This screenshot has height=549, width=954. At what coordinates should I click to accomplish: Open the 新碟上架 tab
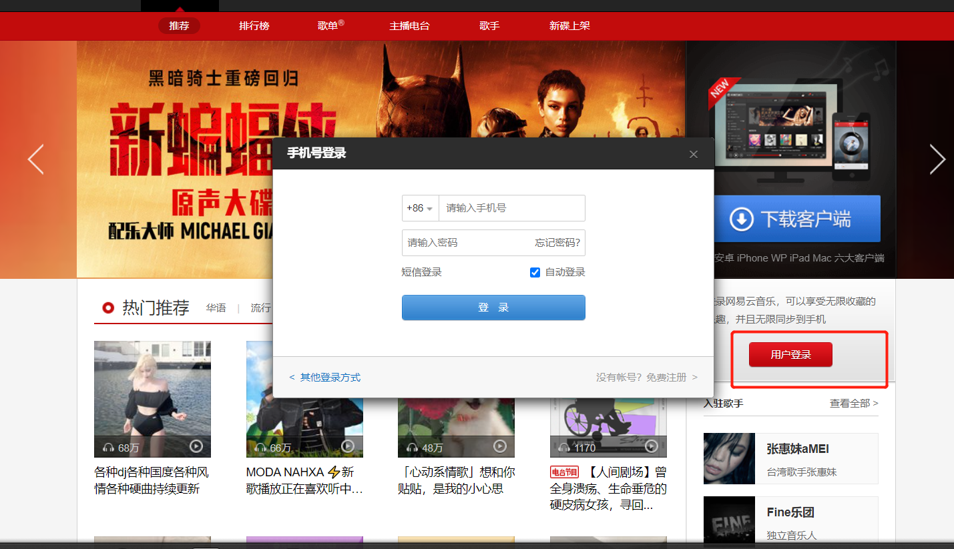coord(569,26)
